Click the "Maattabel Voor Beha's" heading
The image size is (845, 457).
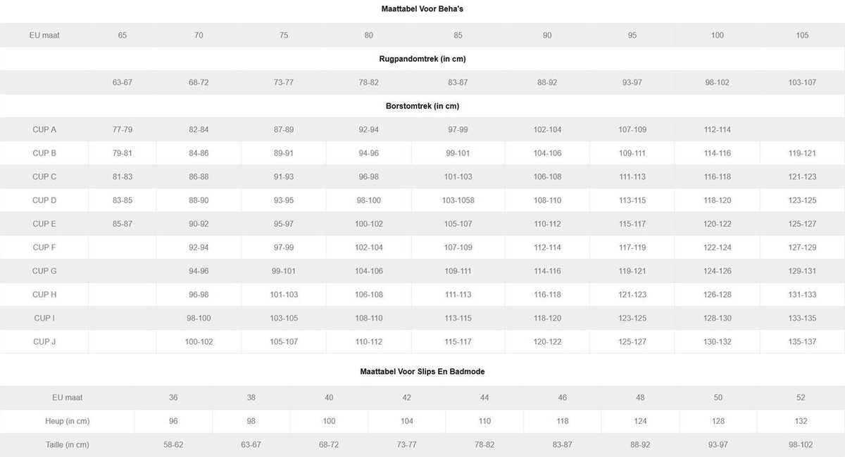tap(422, 8)
